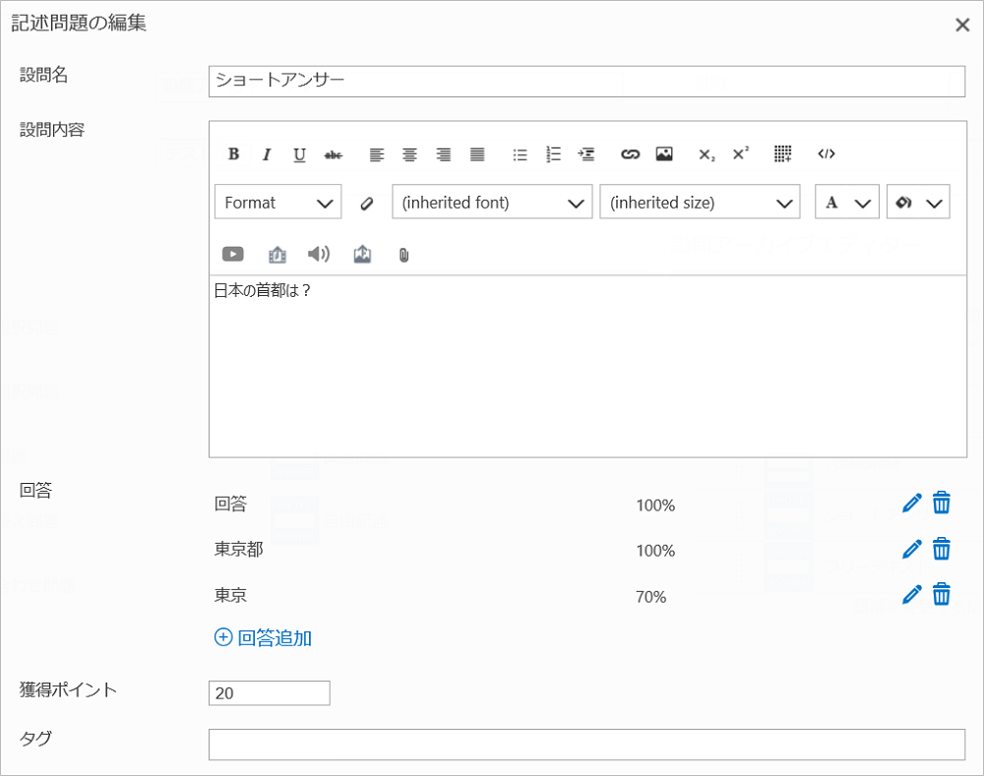Toggle italic text formatting
This screenshot has width=984, height=776.
pyautogui.click(x=266, y=154)
